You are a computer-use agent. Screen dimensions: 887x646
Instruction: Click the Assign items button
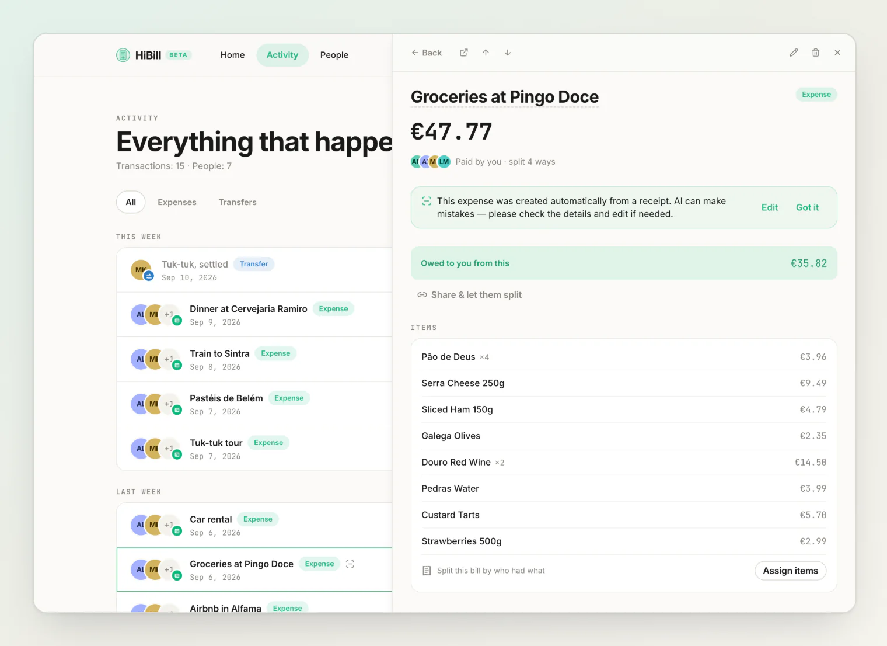[x=790, y=571]
